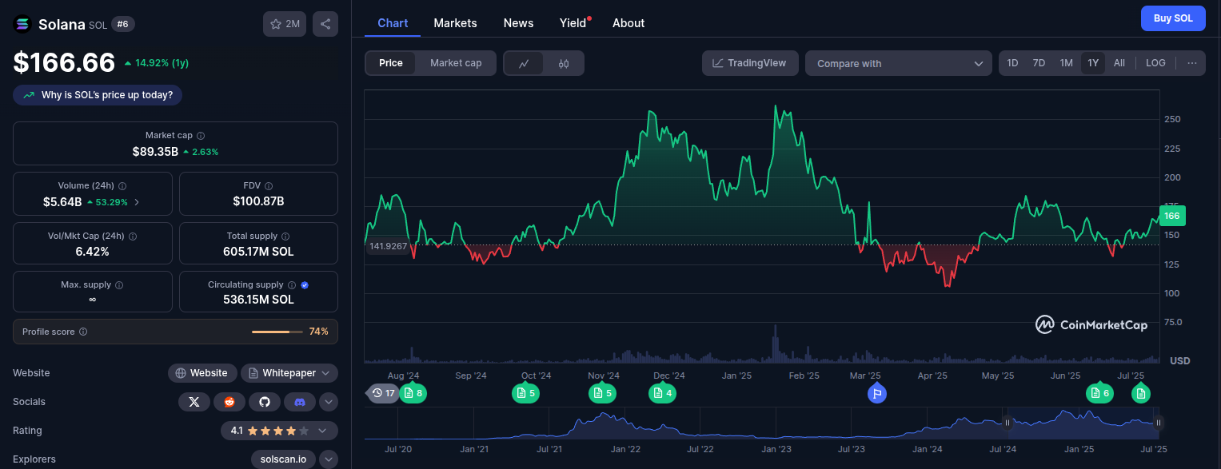
Task: Click Why is SOL's price up today?
Action: click(x=98, y=95)
